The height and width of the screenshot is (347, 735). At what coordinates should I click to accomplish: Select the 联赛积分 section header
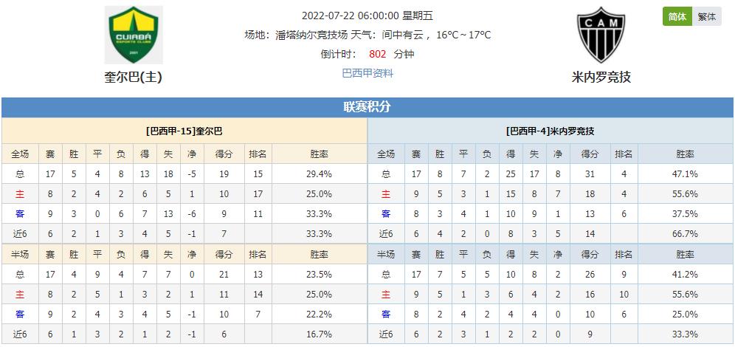(x=367, y=107)
